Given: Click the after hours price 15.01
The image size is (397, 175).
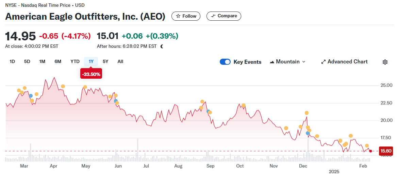Looking at the screenshot, I should [x=107, y=36].
